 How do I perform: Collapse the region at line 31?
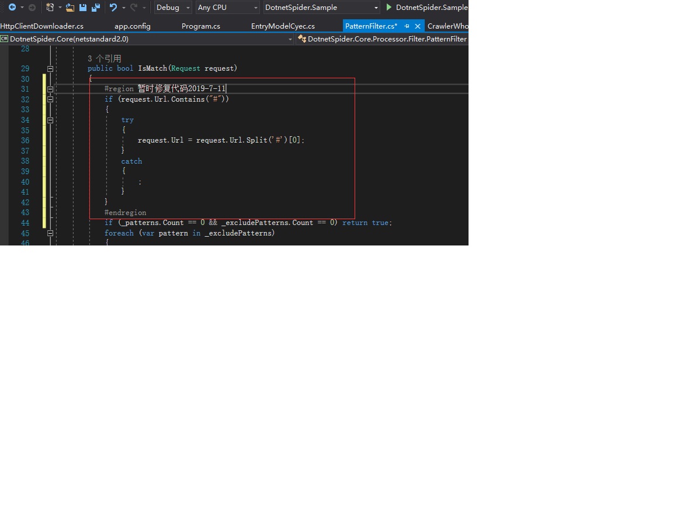pyautogui.click(x=50, y=89)
